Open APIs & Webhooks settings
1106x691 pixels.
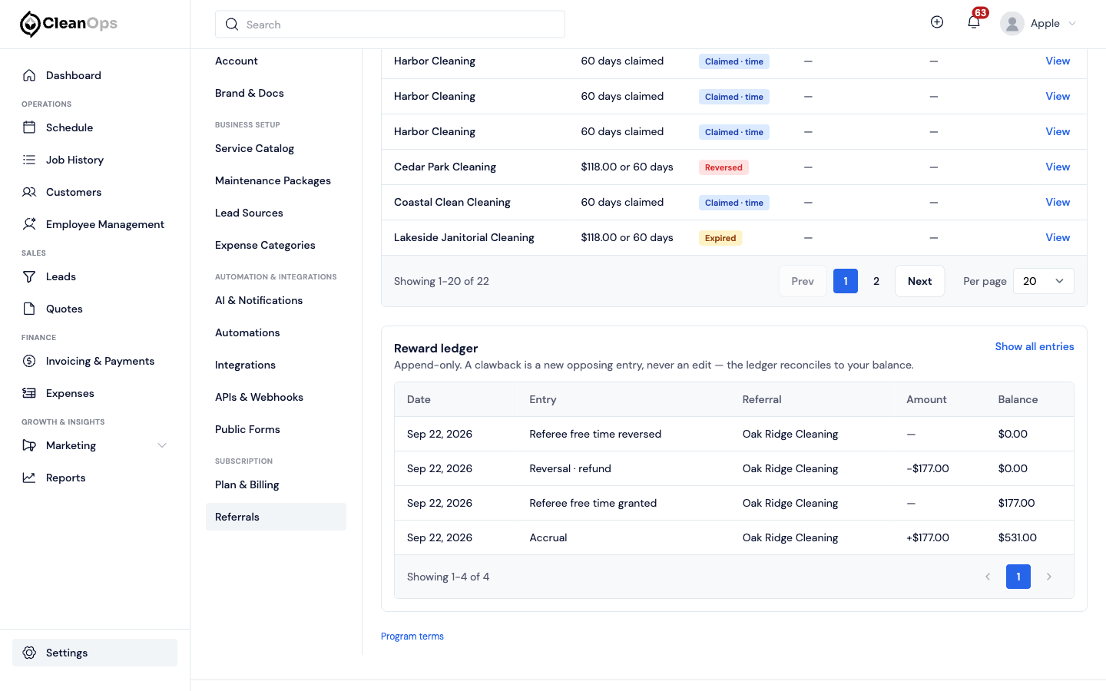259,397
